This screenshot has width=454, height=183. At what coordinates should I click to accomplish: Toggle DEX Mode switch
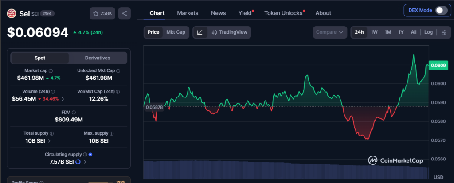(x=441, y=11)
